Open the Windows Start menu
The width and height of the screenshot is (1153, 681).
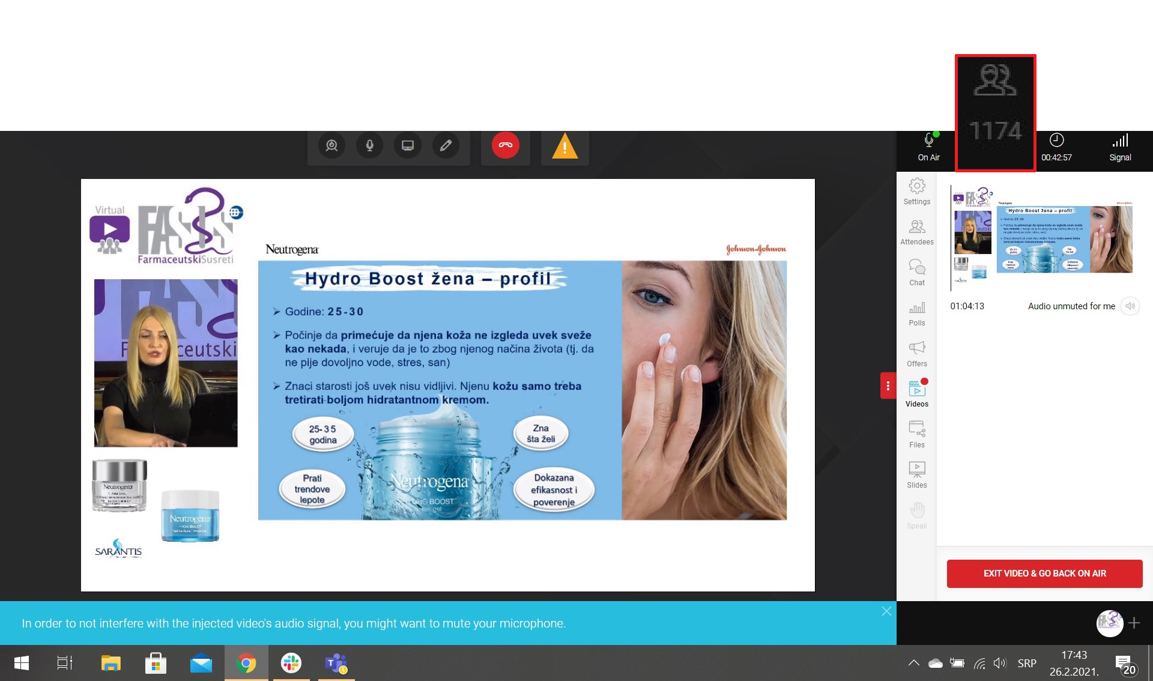pyautogui.click(x=22, y=663)
